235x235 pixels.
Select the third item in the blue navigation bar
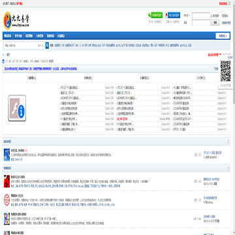[x=29, y=36]
